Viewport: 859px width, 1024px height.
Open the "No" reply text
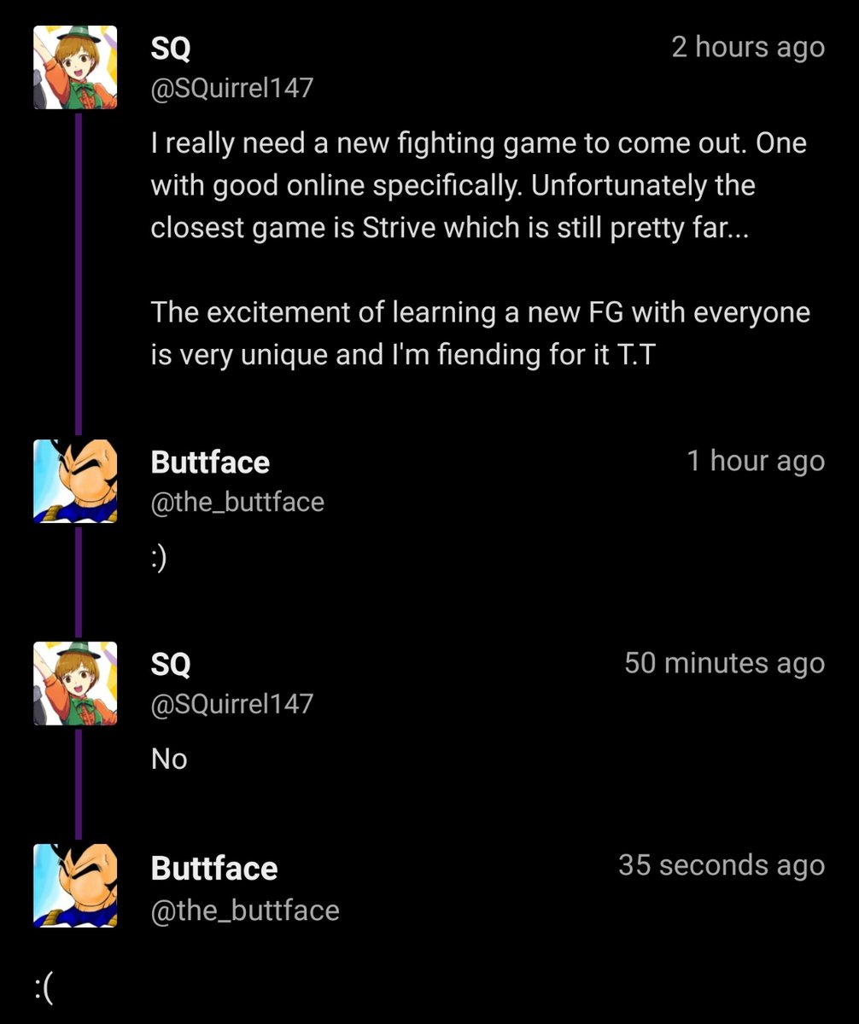[x=169, y=759]
